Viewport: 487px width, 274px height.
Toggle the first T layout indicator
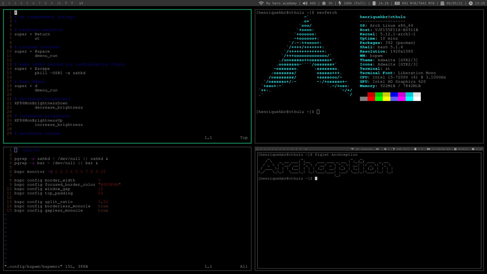click(65, 3)
